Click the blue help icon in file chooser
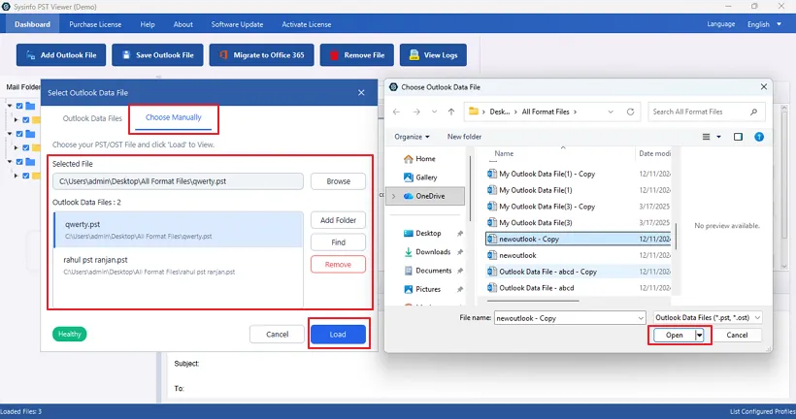The image size is (796, 419). click(x=759, y=137)
